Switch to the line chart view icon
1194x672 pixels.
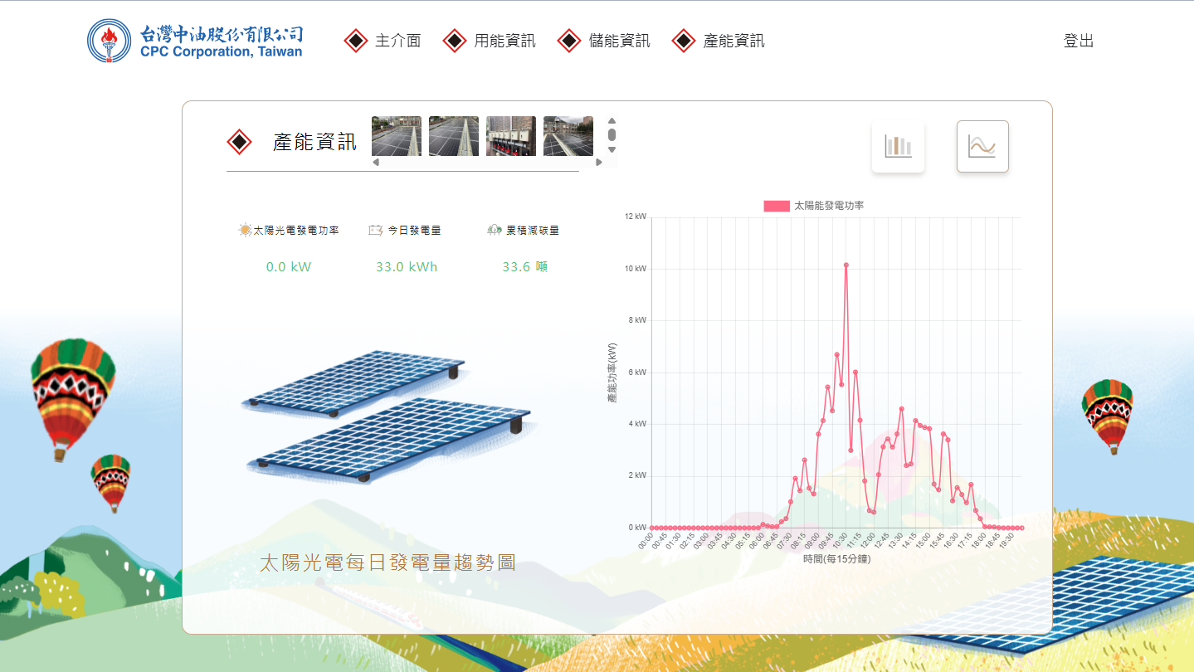tap(982, 147)
